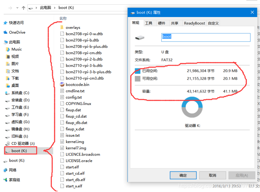Select file bcm2708-rpi-b-plus.dtb
The height and width of the screenshot is (192, 260).
point(84,46)
